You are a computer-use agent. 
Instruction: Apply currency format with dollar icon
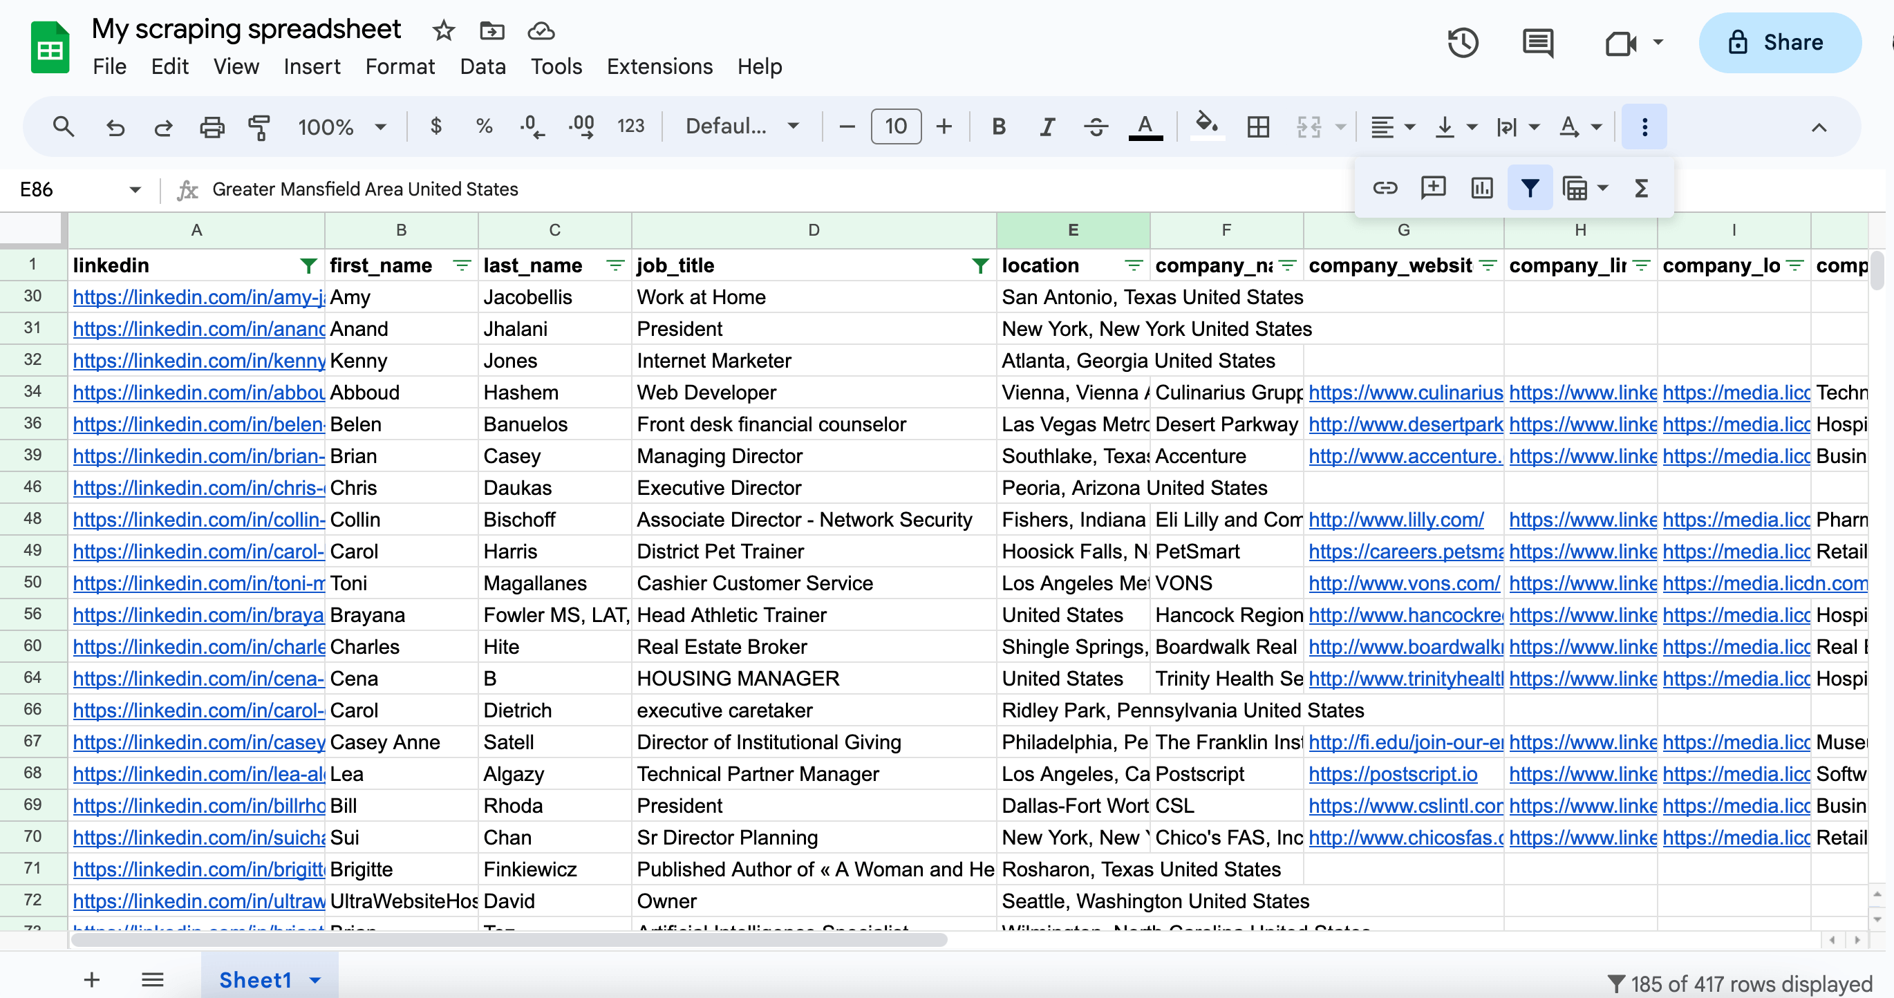point(436,126)
